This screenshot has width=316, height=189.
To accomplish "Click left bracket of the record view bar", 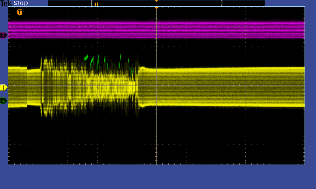I will pos(92,3).
